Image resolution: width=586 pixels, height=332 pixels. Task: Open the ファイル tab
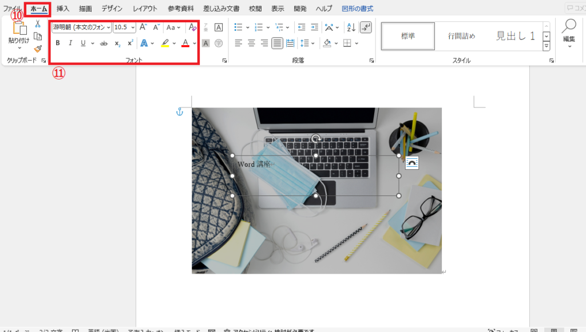tap(12, 8)
